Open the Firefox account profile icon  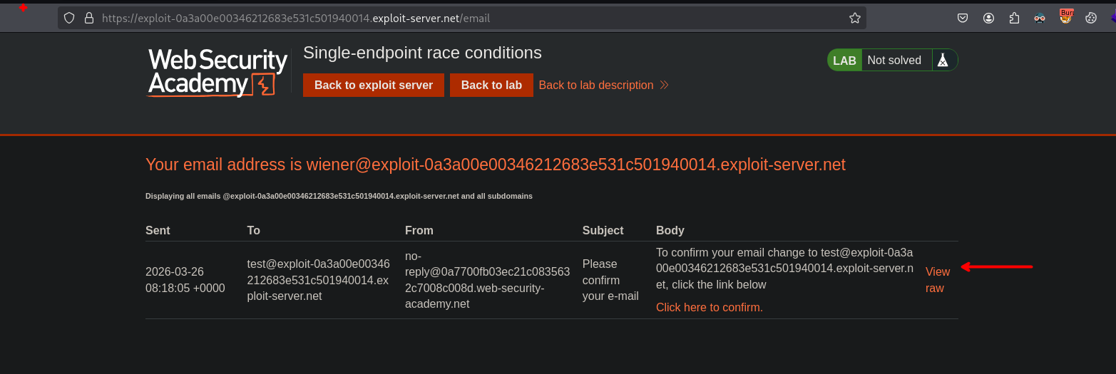click(988, 19)
